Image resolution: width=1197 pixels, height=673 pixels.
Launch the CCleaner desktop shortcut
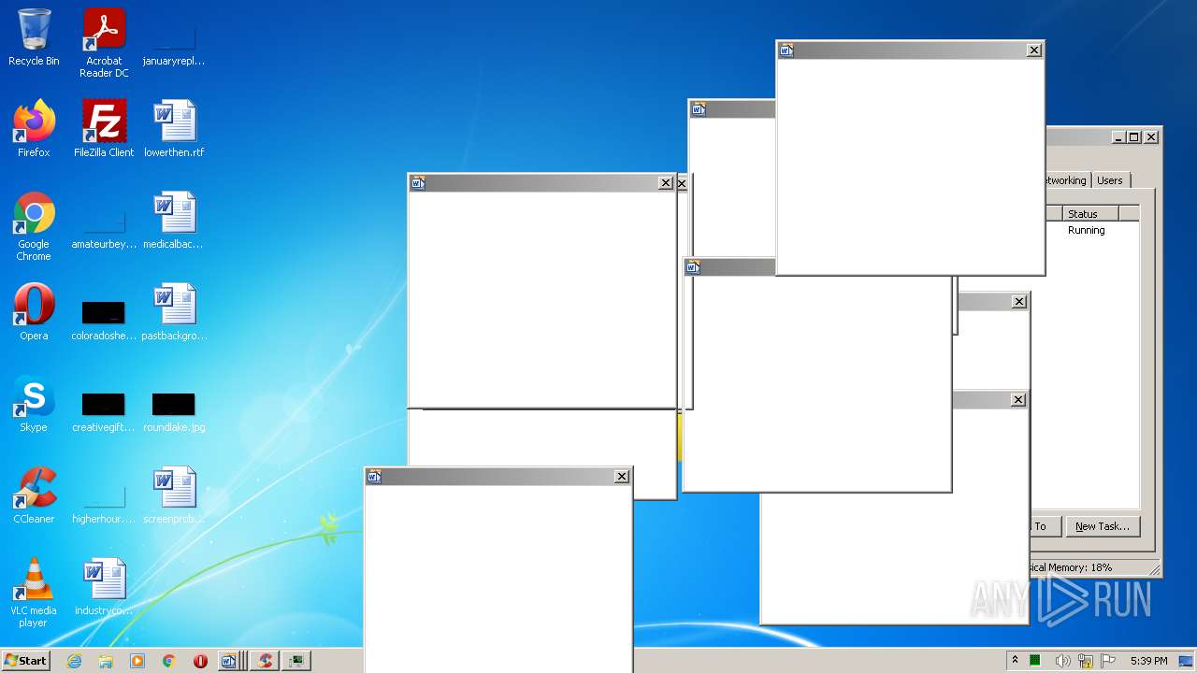(x=34, y=495)
